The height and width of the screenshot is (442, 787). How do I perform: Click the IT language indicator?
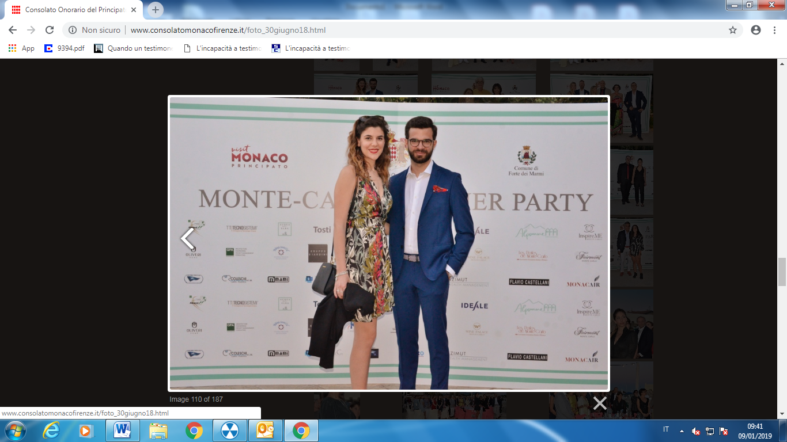click(x=666, y=430)
